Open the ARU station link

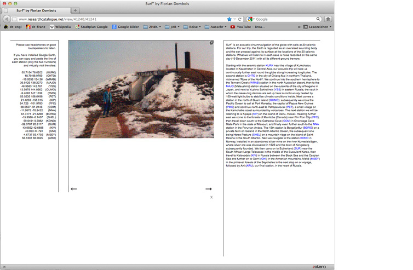249,166
